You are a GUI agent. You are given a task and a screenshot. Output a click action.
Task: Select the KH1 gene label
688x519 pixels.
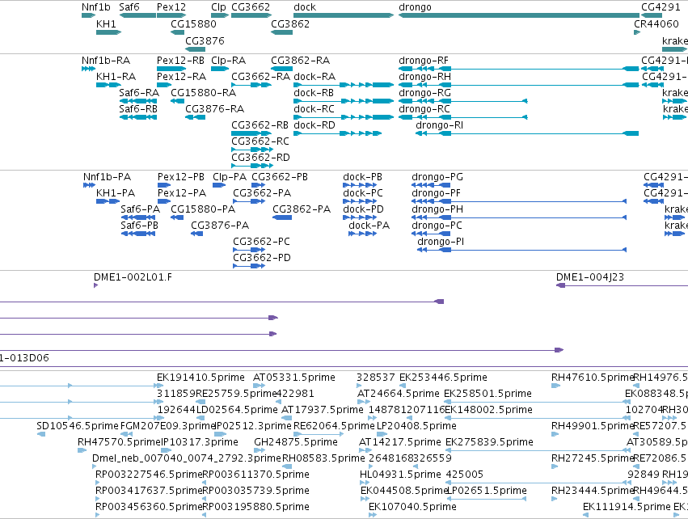[x=106, y=23]
